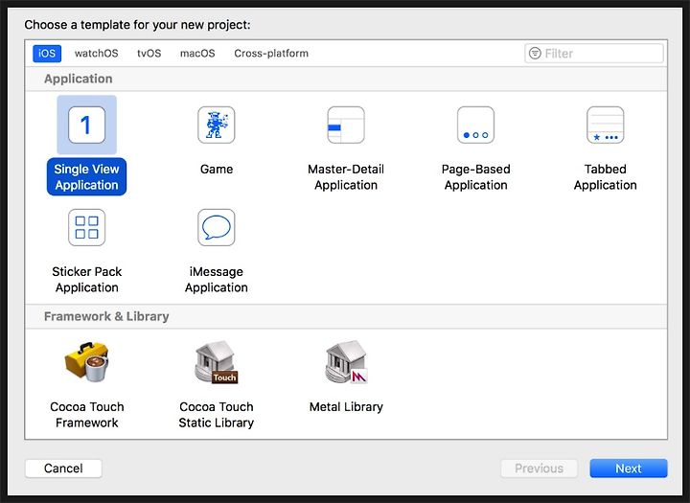Pick the Cocoa Touch Framework toolbox icon
This screenshot has width=690, height=503.
[86, 362]
